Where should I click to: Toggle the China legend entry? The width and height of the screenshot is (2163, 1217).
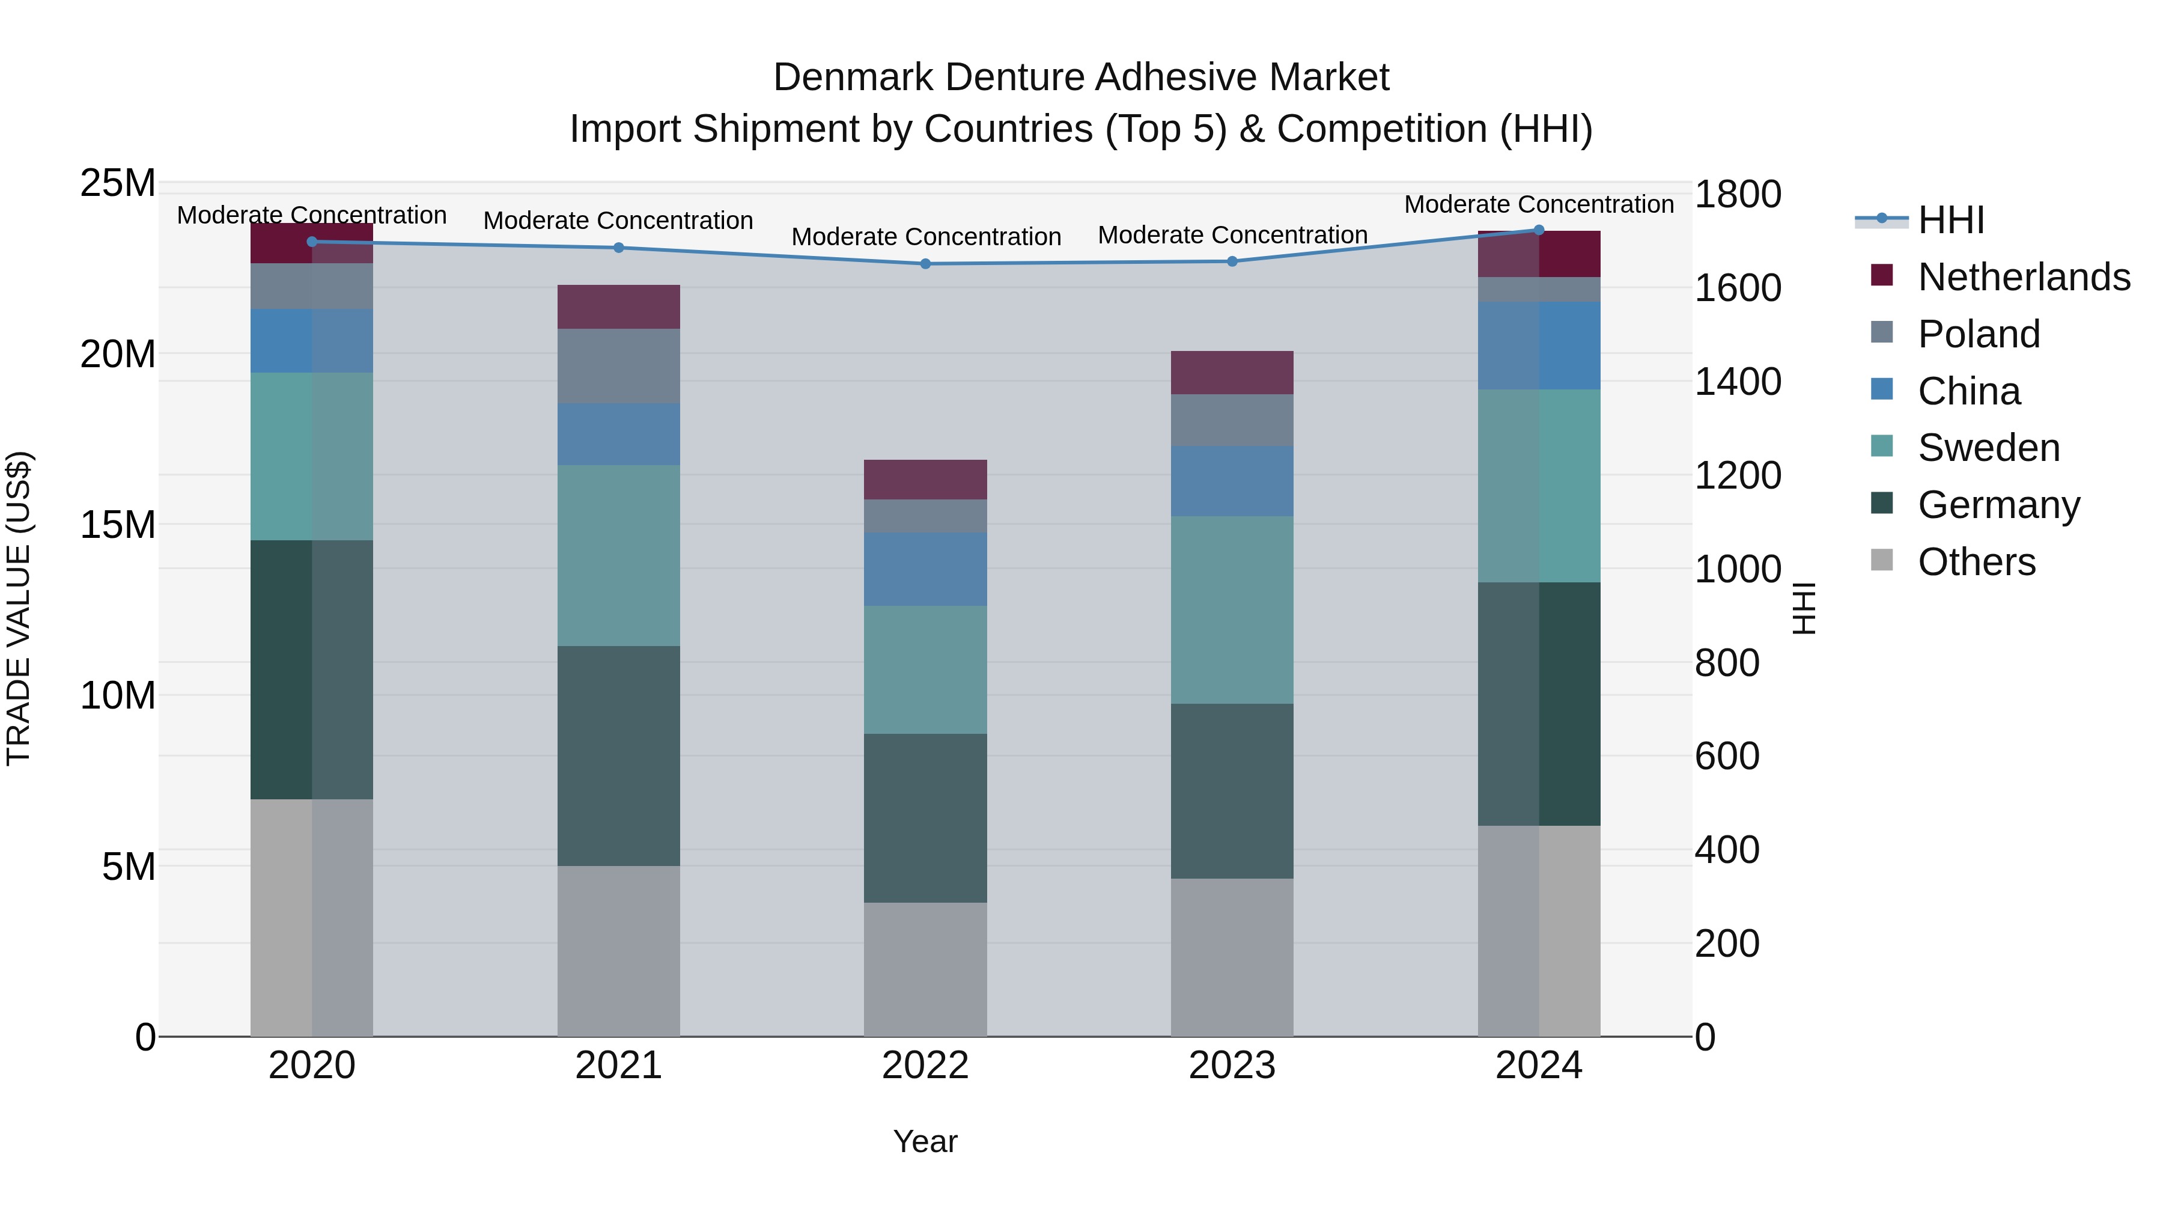click(x=1945, y=391)
